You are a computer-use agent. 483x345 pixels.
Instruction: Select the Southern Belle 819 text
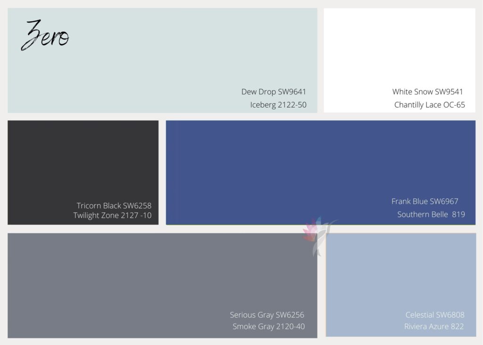point(431,214)
